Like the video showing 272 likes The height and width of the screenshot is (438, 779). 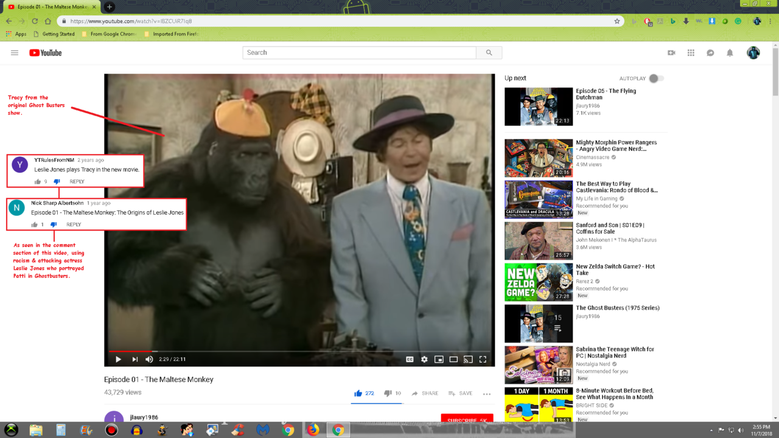(364, 393)
